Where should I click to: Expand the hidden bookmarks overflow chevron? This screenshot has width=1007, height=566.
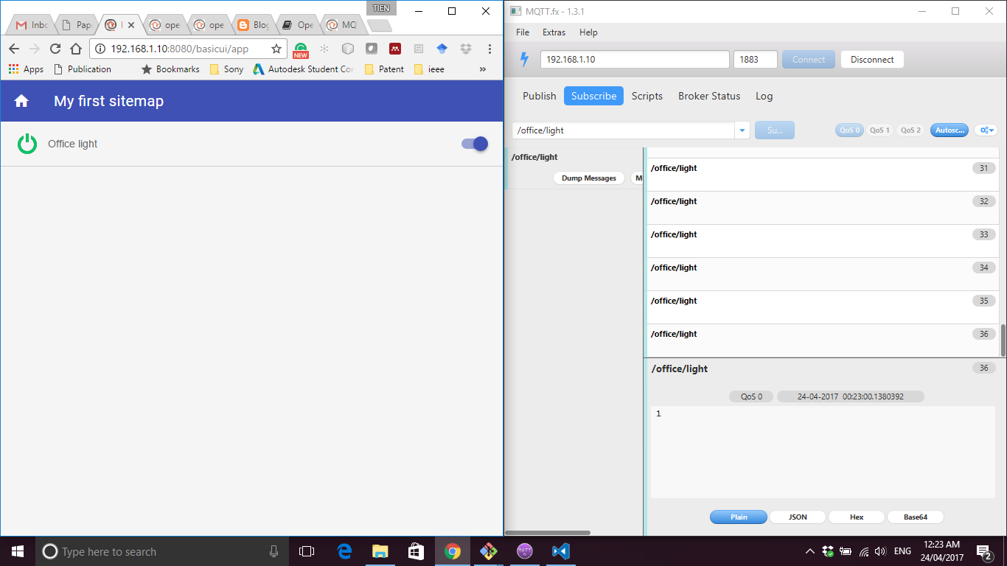483,69
